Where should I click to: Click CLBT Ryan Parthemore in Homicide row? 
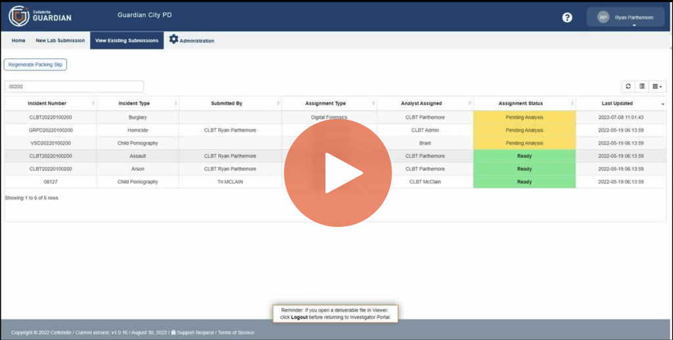[x=230, y=130]
